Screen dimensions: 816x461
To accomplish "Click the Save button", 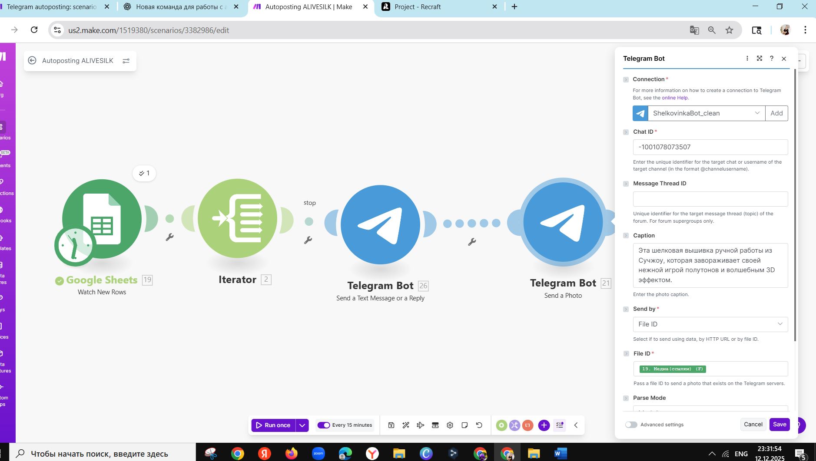I will pyautogui.click(x=780, y=425).
